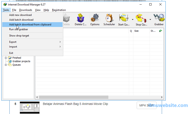
Task: Click the Grabber projects icon
Action: [x=10, y=61]
